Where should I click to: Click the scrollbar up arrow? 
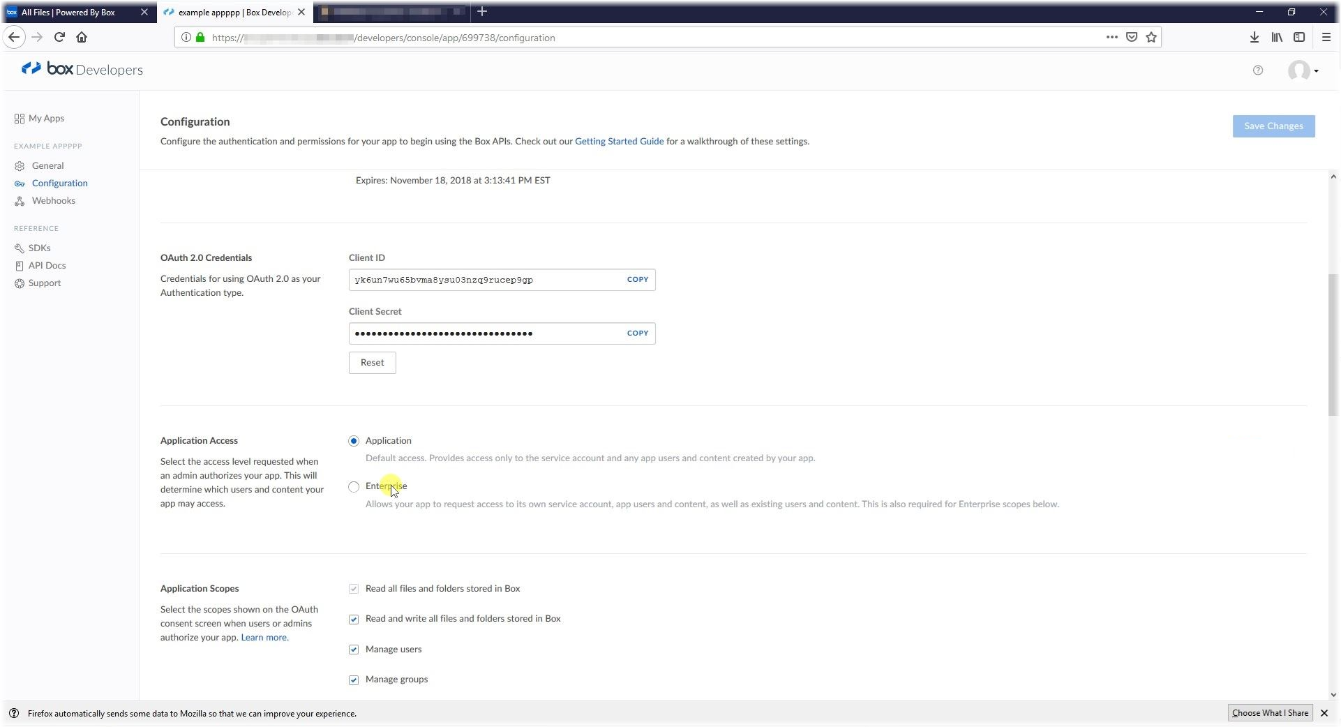click(1333, 177)
